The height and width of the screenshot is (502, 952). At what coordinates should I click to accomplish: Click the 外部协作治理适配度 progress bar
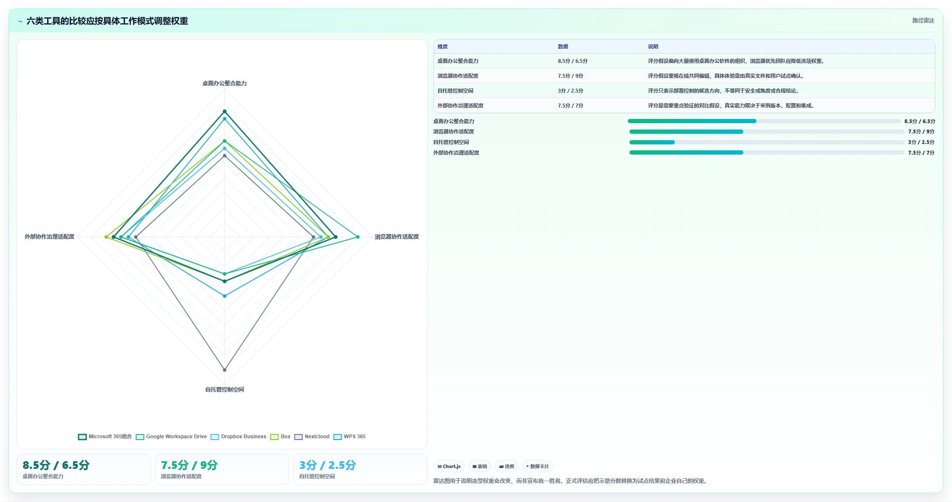pos(767,152)
